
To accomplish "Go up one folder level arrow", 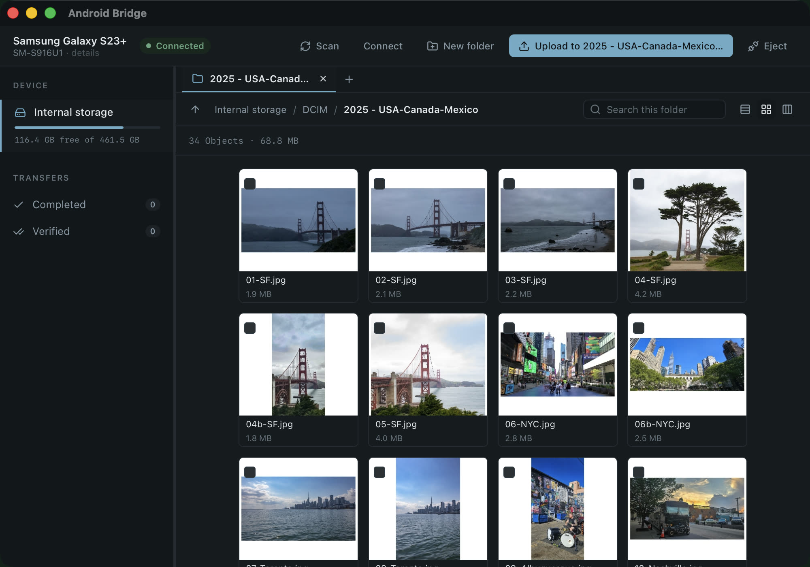I will pos(195,109).
